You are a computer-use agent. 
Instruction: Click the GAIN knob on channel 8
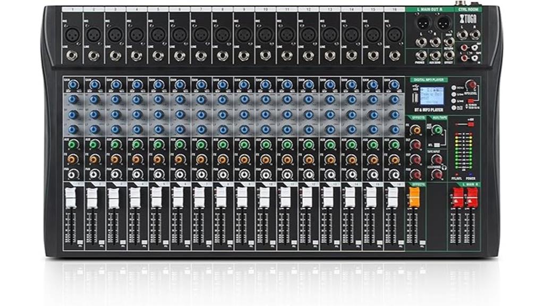[223, 85]
